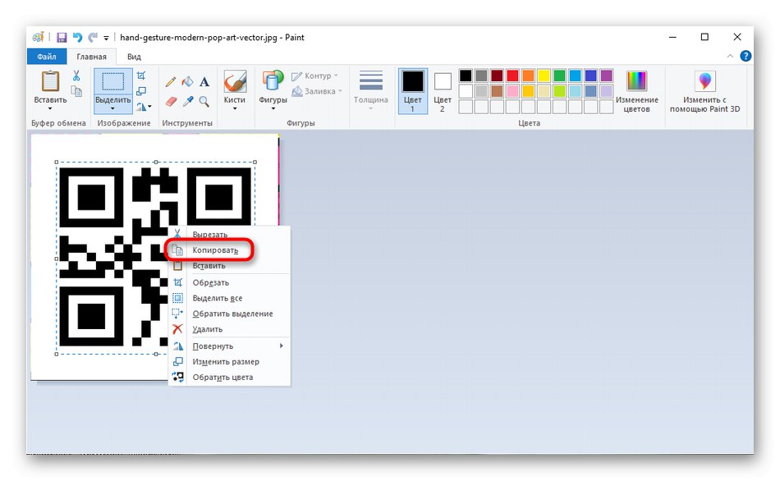Open the Size (Толщина) dropdown
The height and width of the screenshot is (481, 780).
pos(371,89)
